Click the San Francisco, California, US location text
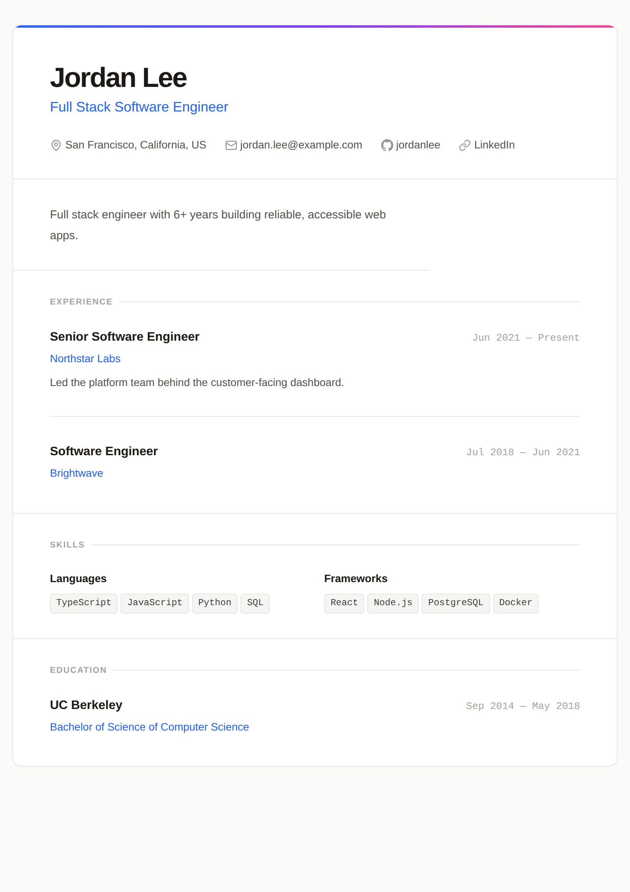The image size is (630, 892). pos(136,145)
